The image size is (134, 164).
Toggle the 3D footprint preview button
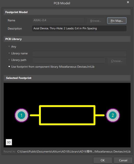(9, 142)
